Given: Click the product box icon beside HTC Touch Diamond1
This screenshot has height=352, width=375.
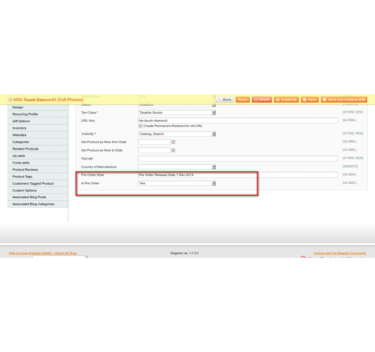Looking at the screenshot, I should 10,99.
